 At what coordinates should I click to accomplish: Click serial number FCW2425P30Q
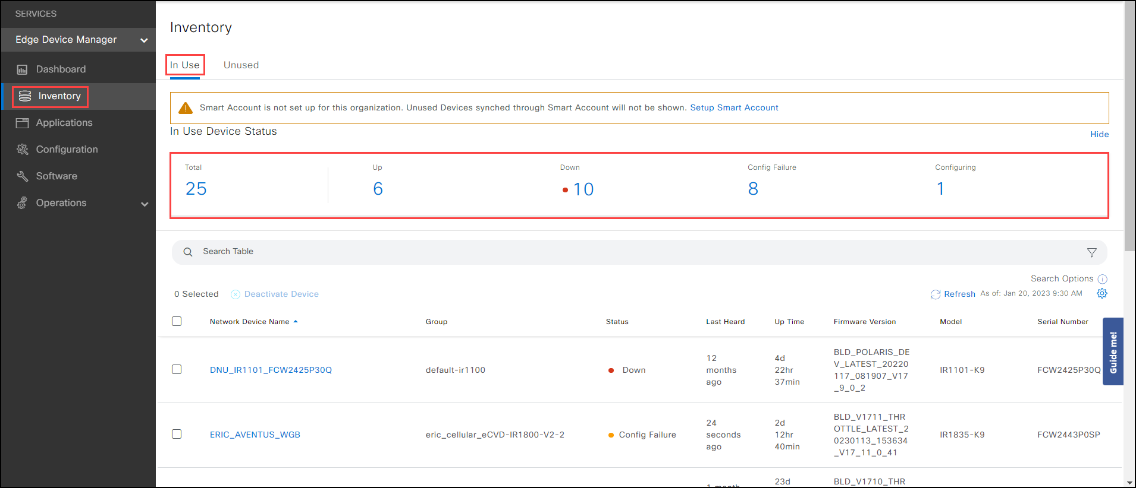[1069, 370]
